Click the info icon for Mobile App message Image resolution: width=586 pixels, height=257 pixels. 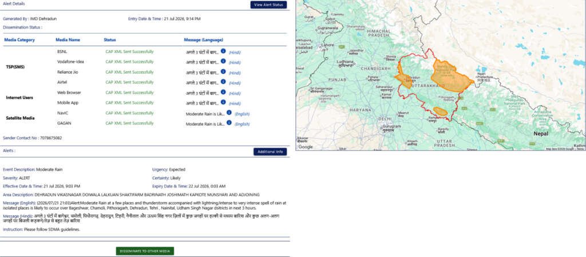click(x=223, y=102)
